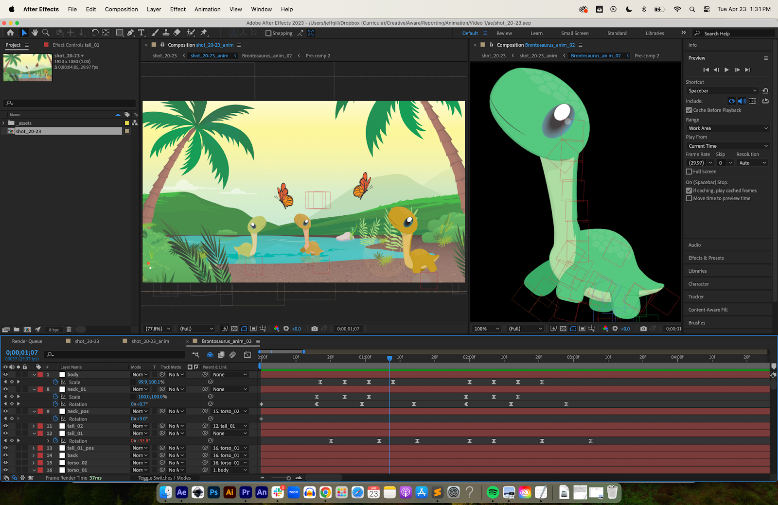Open macOS Spotlight search

(692, 9)
